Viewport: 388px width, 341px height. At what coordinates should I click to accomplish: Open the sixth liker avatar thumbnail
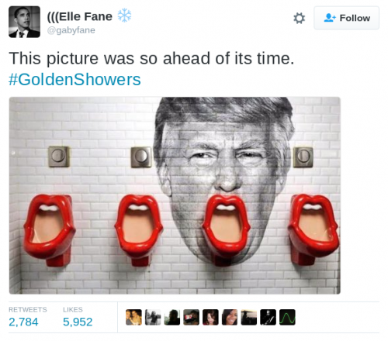pyautogui.click(x=230, y=317)
